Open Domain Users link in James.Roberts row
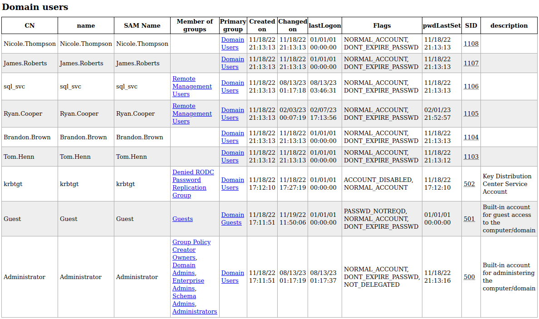The image size is (539, 319). [232, 63]
